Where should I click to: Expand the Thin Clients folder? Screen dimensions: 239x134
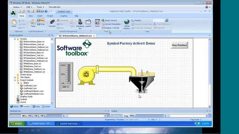(15, 77)
